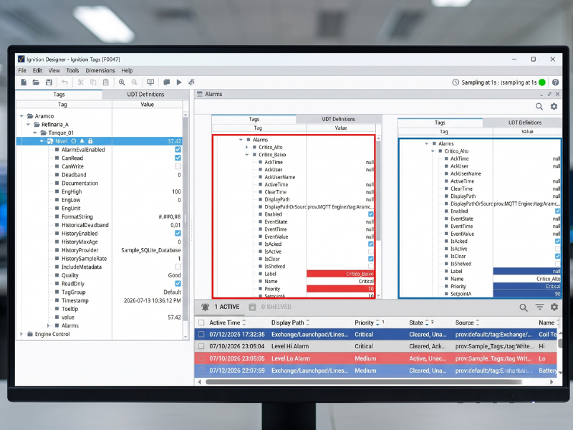The width and height of the screenshot is (573, 430).
Task: Collapse the Tanque_01 folder
Action: [x=35, y=133]
